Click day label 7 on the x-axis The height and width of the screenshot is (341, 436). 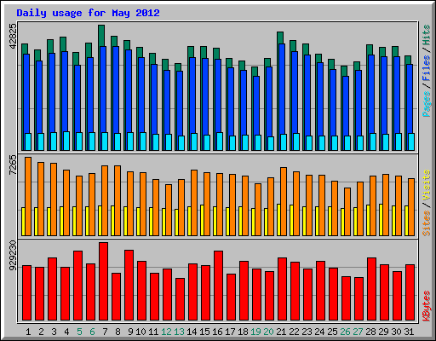coord(105,332)
